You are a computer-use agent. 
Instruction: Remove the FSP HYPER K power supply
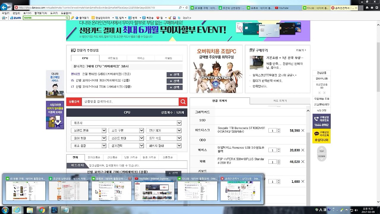click(x=303, y=162)
